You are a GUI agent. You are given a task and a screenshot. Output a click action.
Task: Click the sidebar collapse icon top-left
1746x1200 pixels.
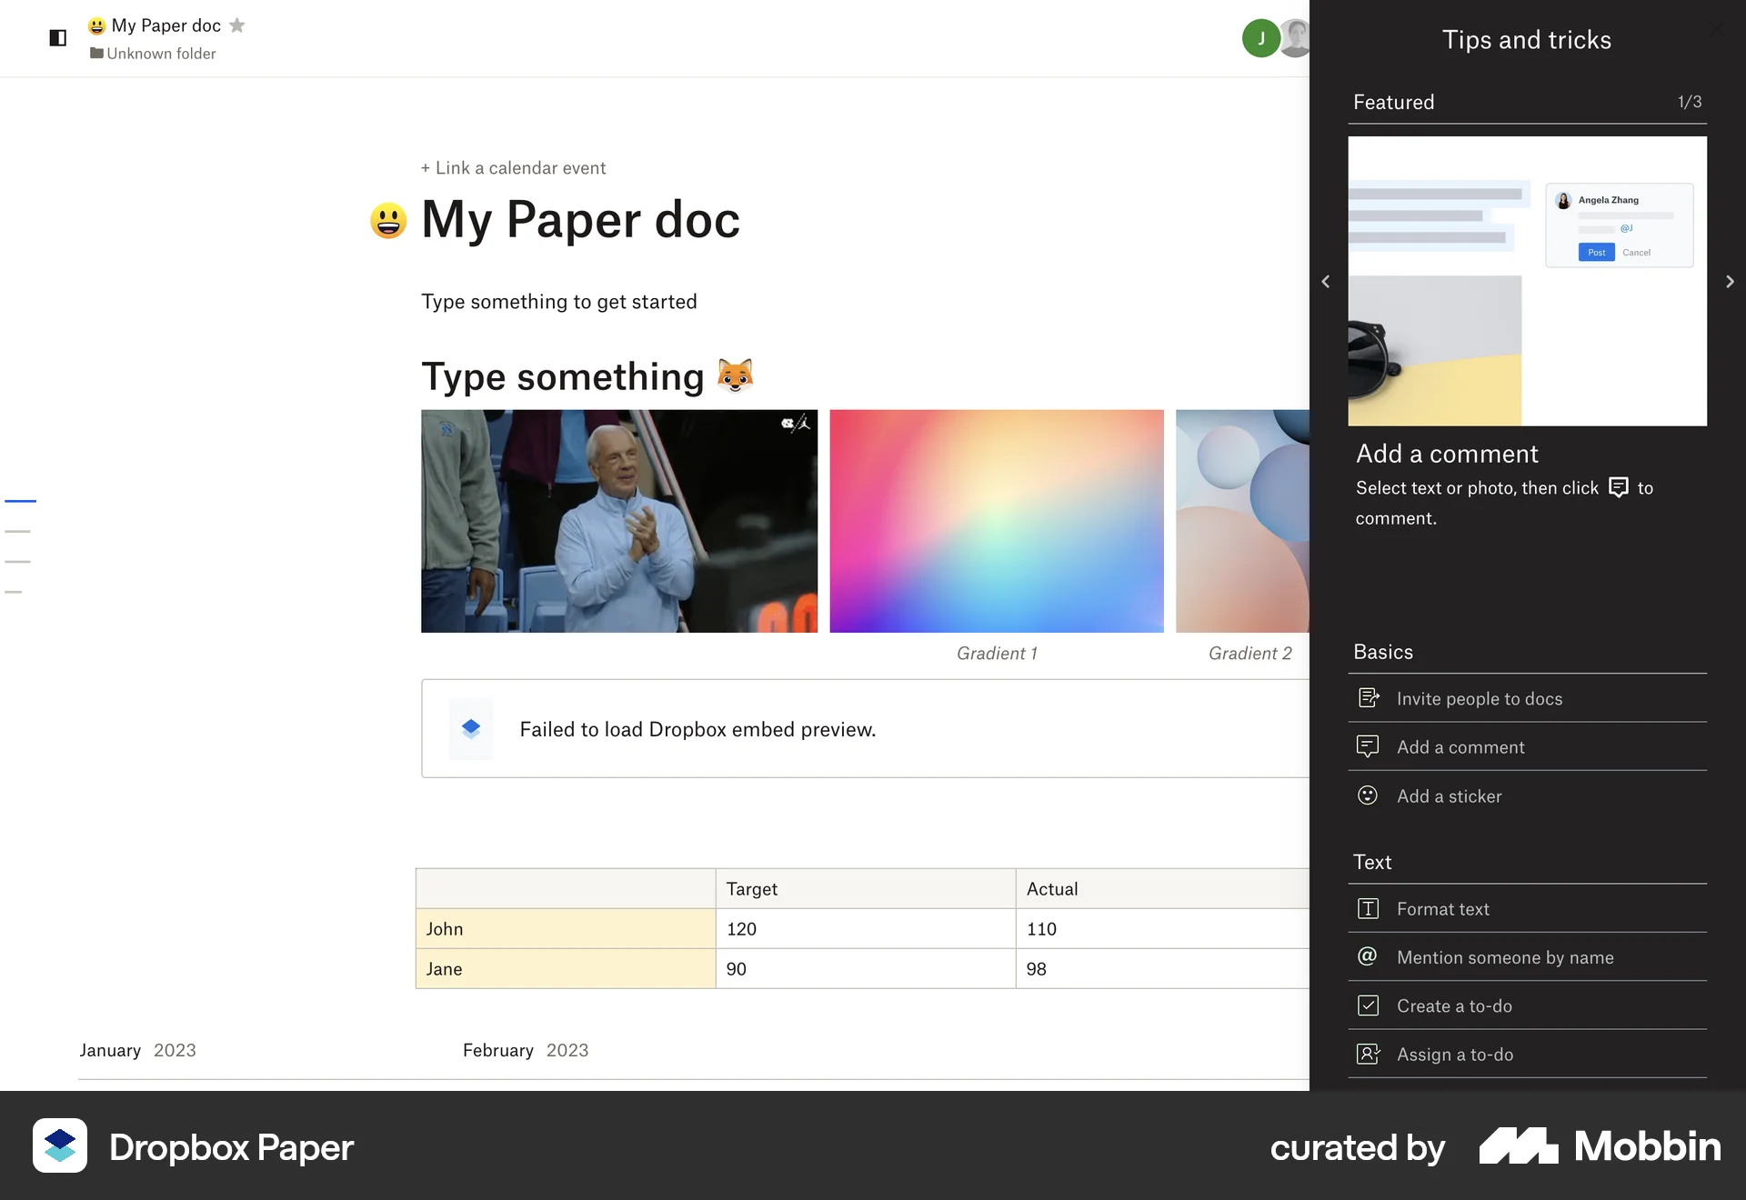(x=57, y=37)
